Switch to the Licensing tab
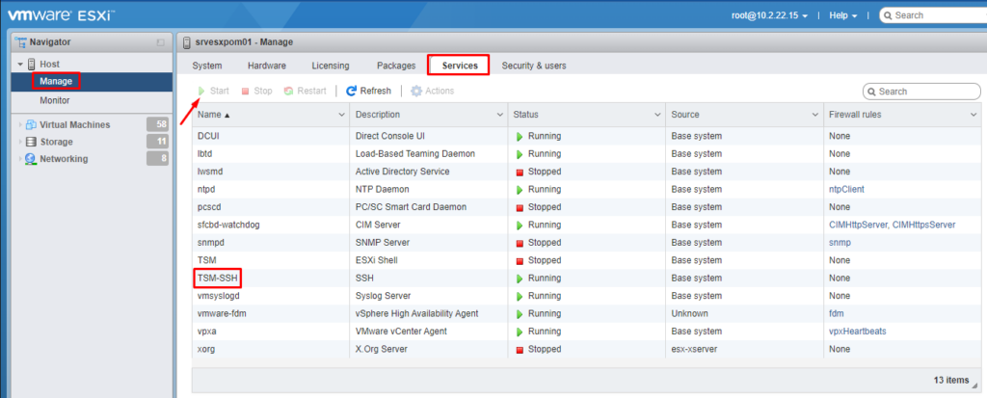 tap(331, 66)
